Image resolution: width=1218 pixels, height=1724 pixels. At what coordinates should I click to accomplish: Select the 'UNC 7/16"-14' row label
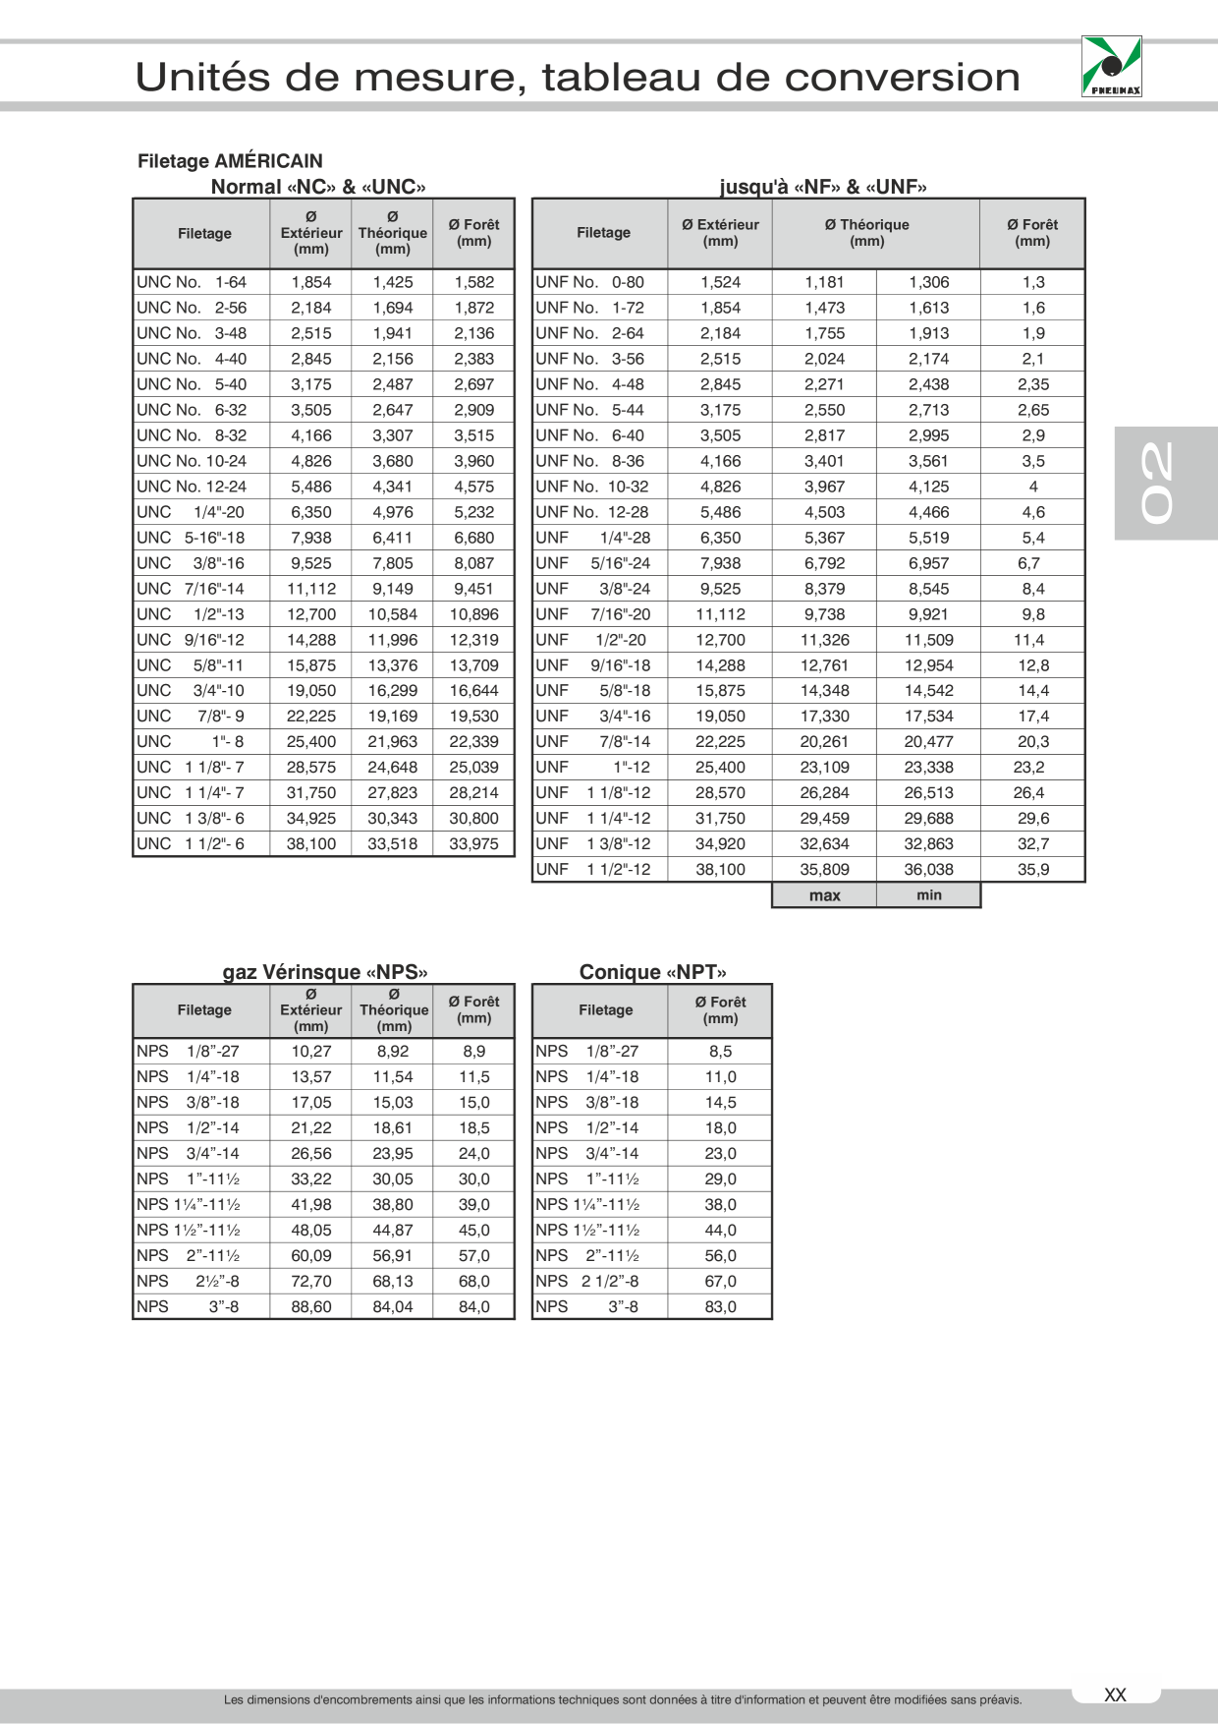191,589
